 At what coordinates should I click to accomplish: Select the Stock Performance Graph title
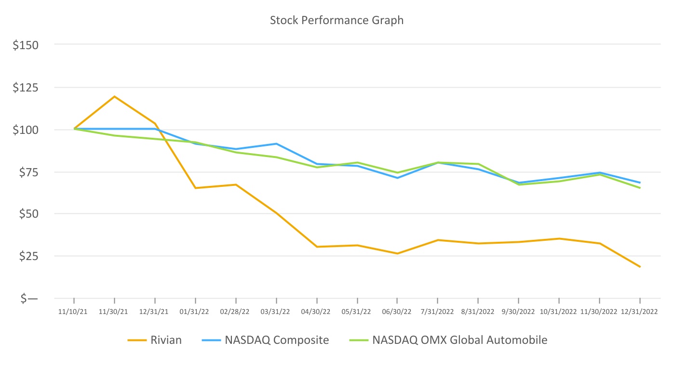(x=337, y=21)
